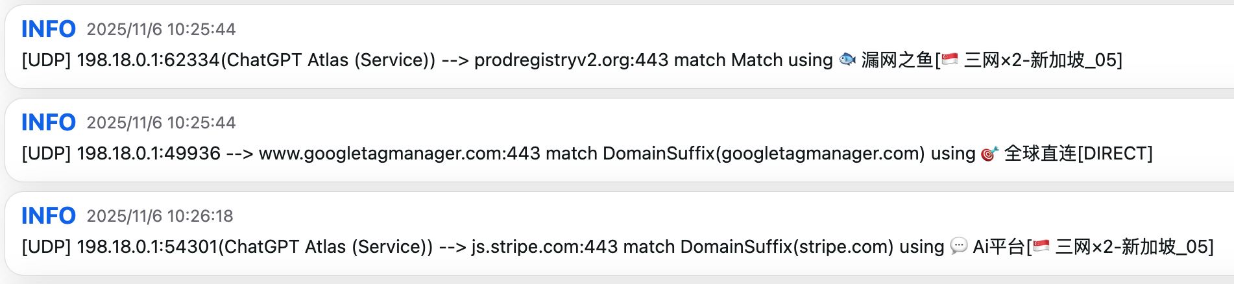The image size is (1234, 284).
Task: Click the Singapore flag in the js.stripe.com log entry
Action: tap(1041, 246)
